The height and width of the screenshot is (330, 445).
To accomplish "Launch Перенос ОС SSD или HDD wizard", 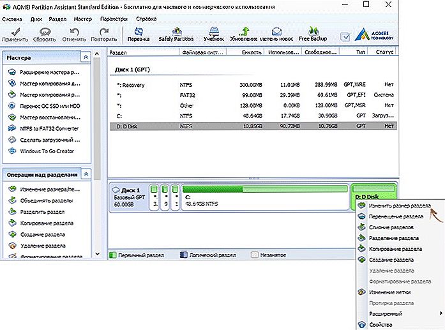I will pos(45,106).
